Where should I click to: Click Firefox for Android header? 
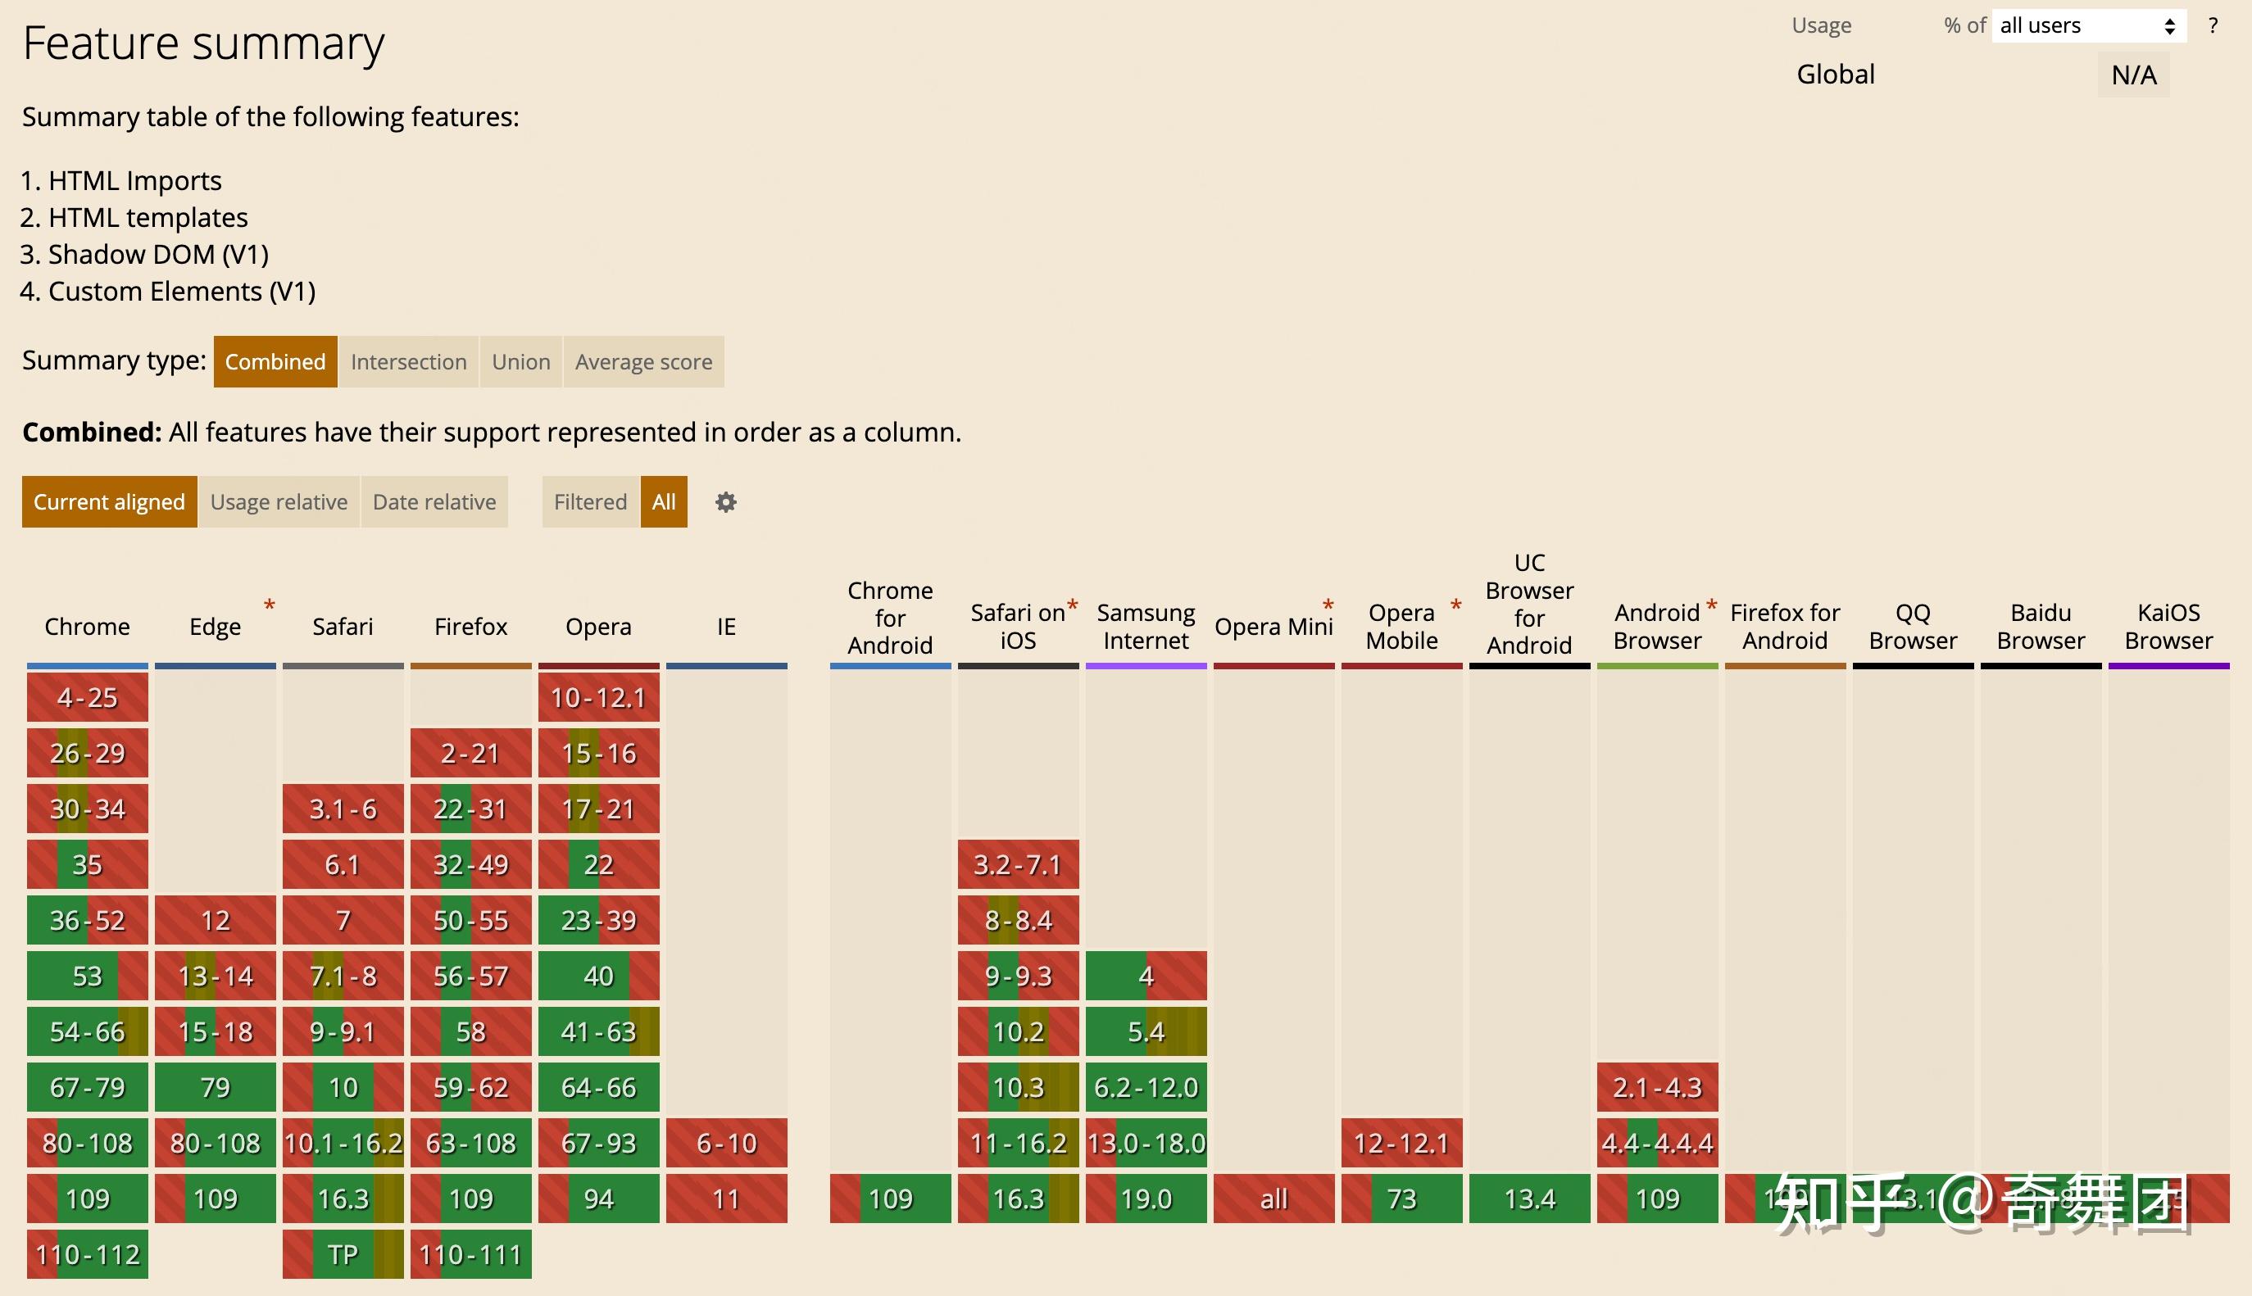[1786, 627]
